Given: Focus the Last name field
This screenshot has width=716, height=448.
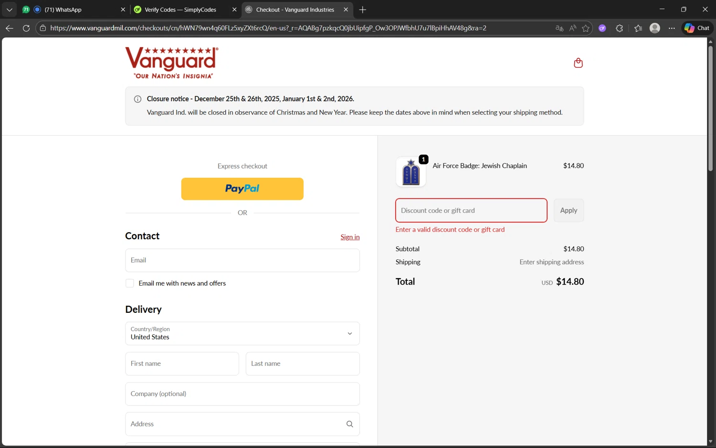Looking at the screenshot, I should coord(303,364).
